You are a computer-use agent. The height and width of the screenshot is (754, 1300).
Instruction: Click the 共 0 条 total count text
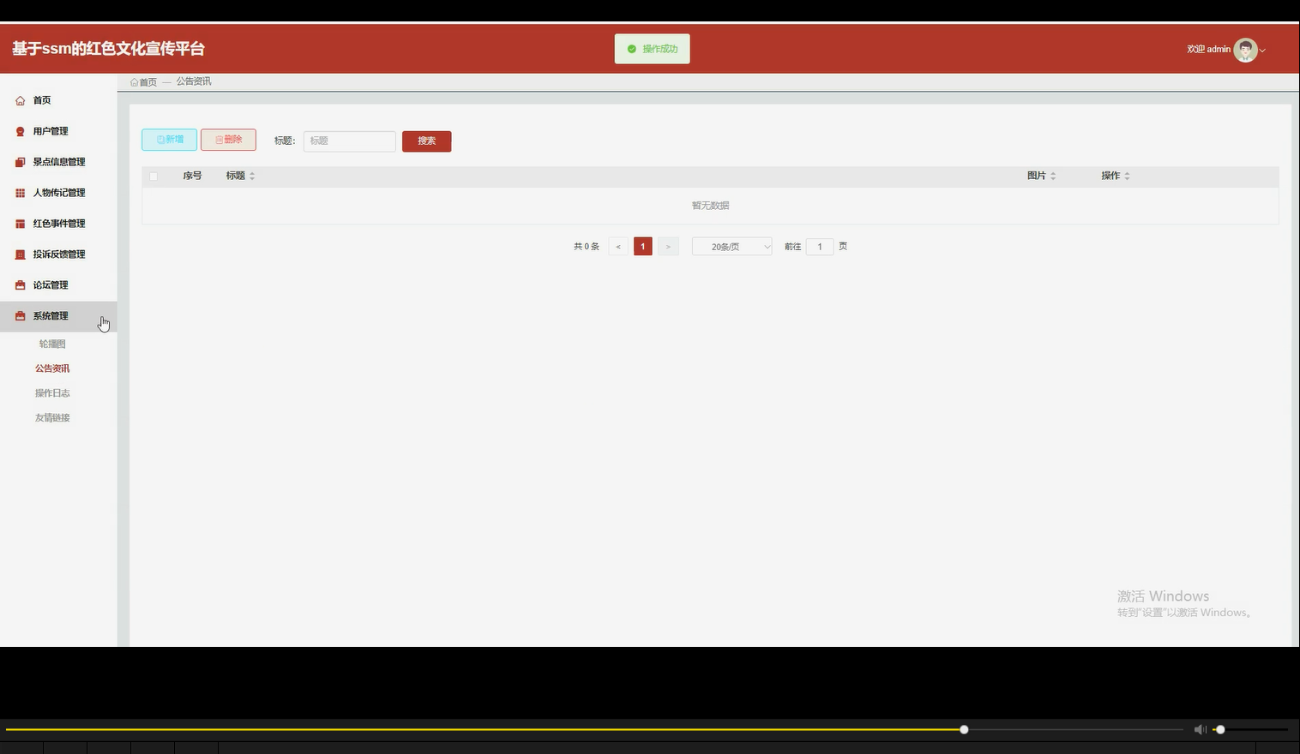587,247
